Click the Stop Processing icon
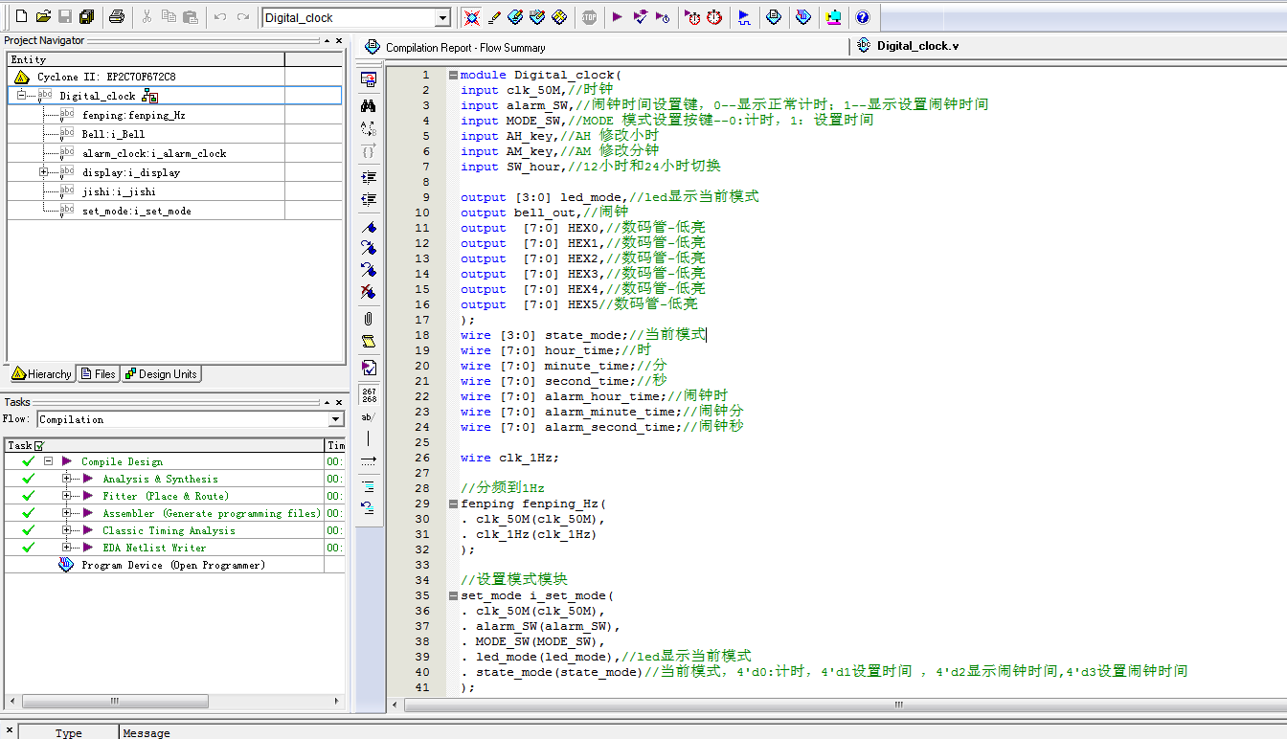This screenshot has height=739, width=1287. pos(589,17)
